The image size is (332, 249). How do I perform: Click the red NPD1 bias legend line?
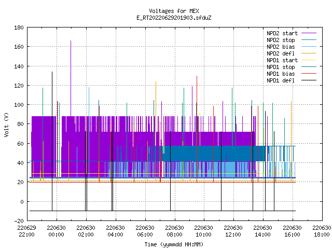pos(309,74)
